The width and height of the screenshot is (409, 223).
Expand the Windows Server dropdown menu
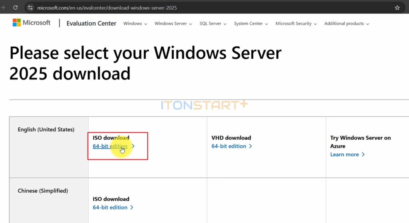[173, 24]
